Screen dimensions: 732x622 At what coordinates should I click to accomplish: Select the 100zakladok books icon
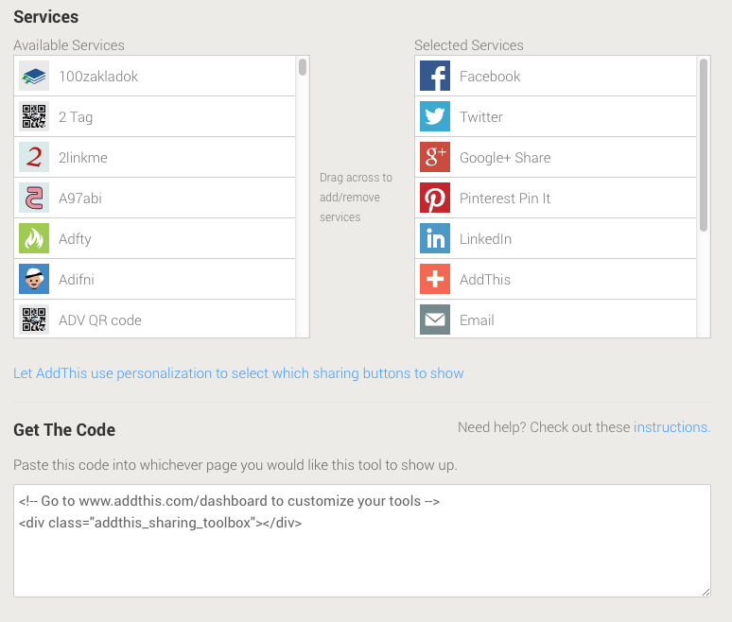point(34,76)
